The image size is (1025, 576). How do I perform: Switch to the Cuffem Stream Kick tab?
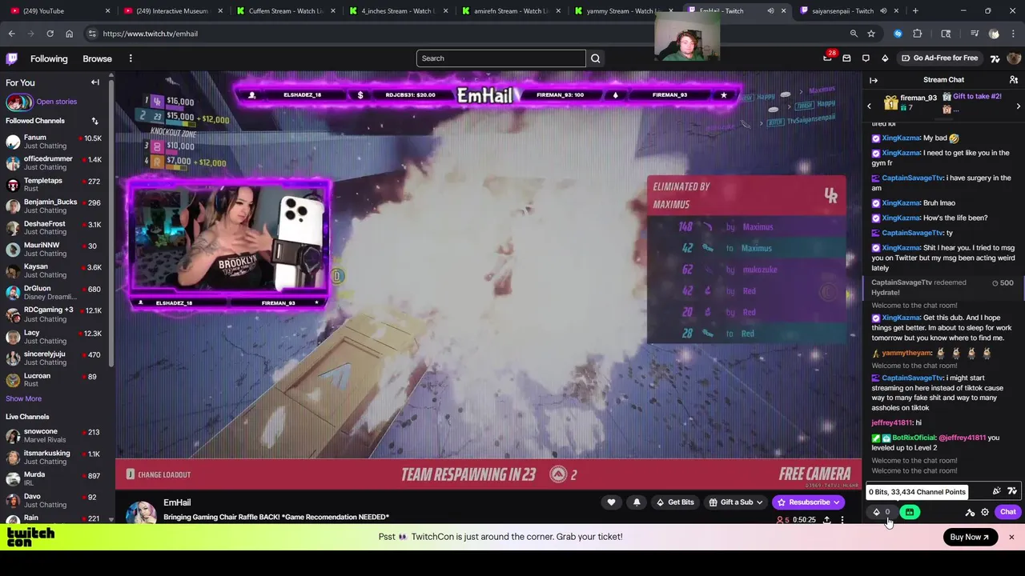pyautogui.click(x=287, y=11)
